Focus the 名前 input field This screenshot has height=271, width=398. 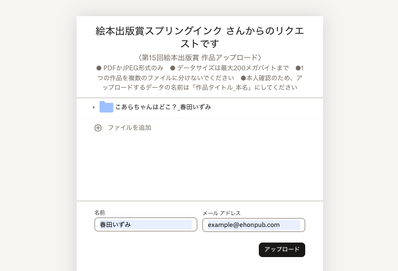146,225
